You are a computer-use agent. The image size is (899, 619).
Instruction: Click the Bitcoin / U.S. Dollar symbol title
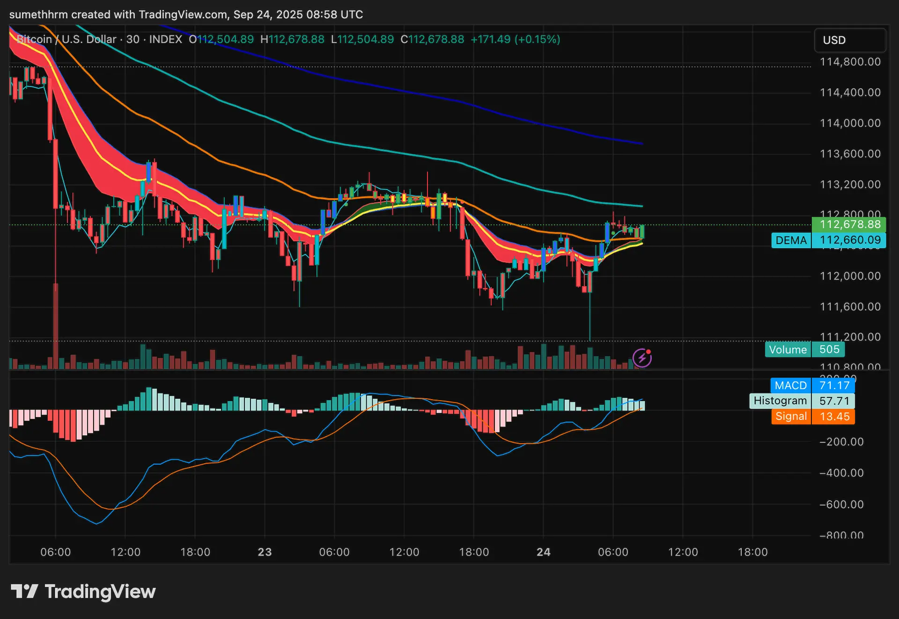click(66, 39)
